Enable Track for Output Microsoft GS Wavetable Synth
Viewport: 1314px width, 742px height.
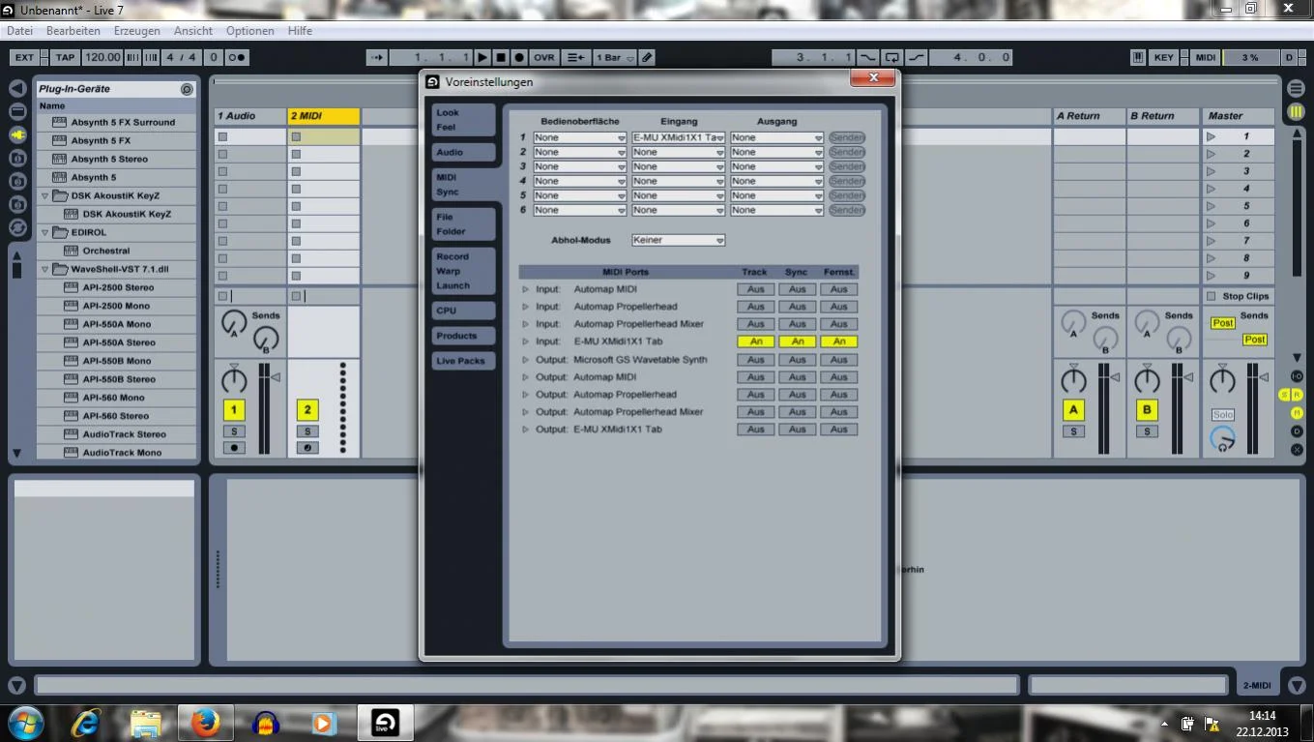click(756, 360)
